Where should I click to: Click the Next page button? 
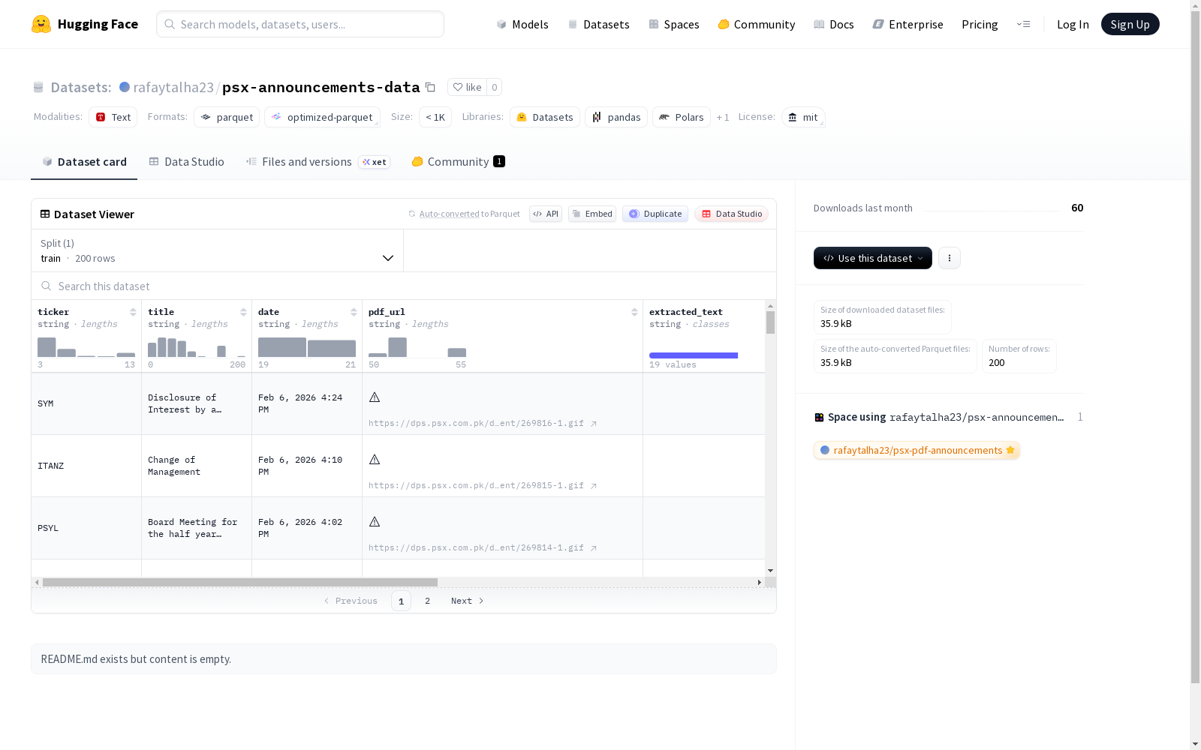coord(467,601)
